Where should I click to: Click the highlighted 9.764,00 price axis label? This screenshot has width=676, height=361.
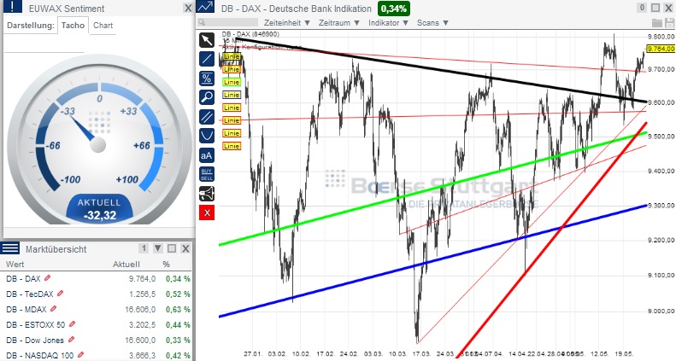(661, 49)
